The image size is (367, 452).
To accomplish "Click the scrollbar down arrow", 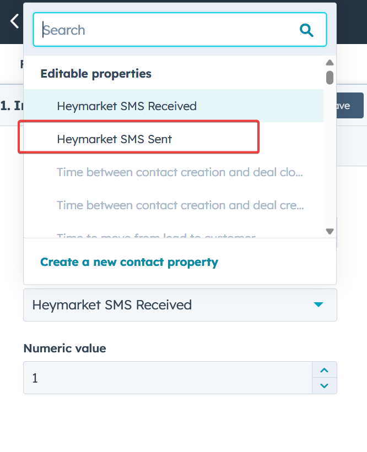I will click(330, 231).
